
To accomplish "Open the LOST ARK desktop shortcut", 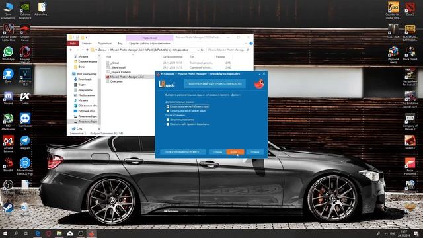I will click(393, 31).
